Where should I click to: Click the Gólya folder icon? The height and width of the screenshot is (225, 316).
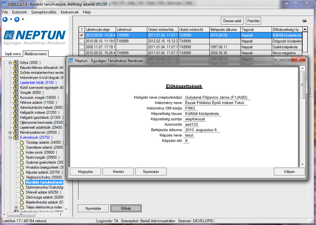point(16,63)
